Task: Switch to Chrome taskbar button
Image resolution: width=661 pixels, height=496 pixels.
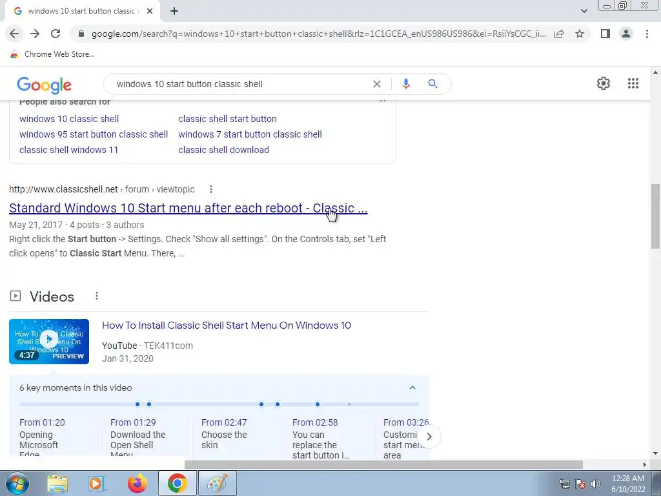Action: 177,483
